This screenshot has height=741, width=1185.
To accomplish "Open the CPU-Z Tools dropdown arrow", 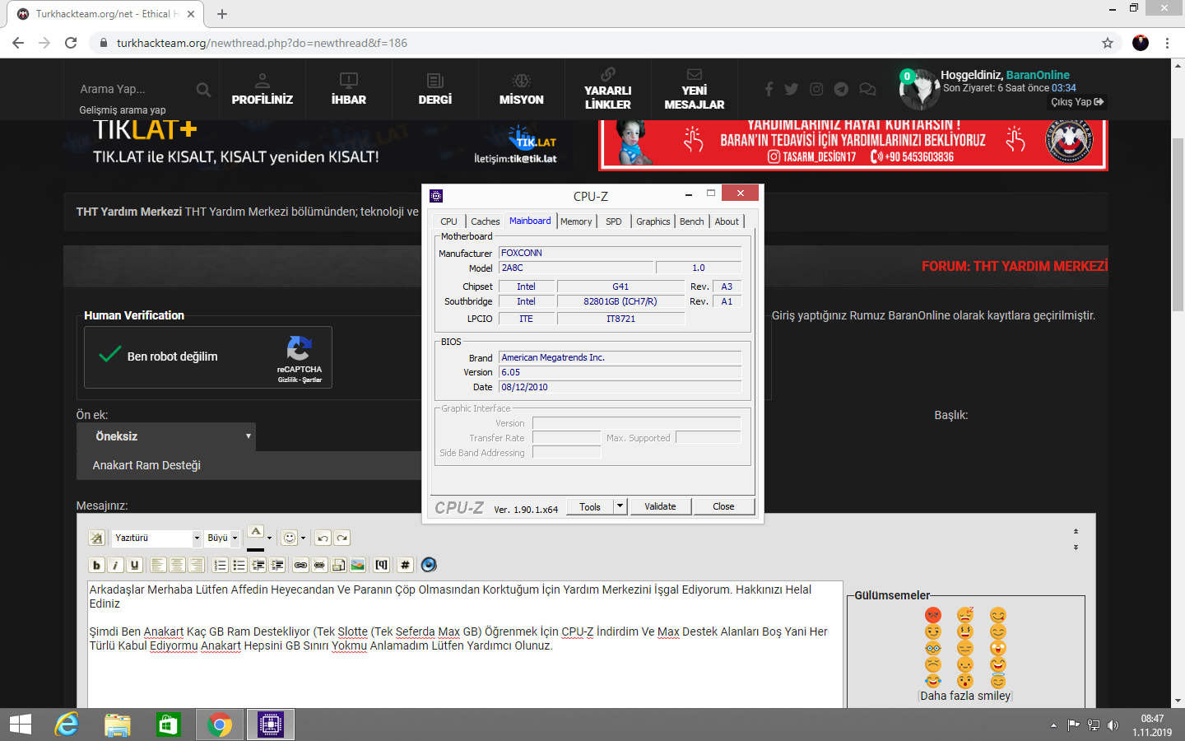I will [620, 506].
